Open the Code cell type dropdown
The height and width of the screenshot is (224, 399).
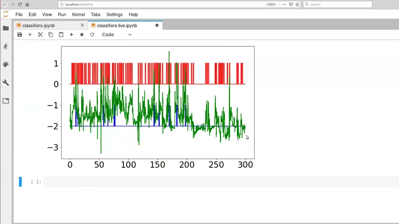[x=117, y=35]
